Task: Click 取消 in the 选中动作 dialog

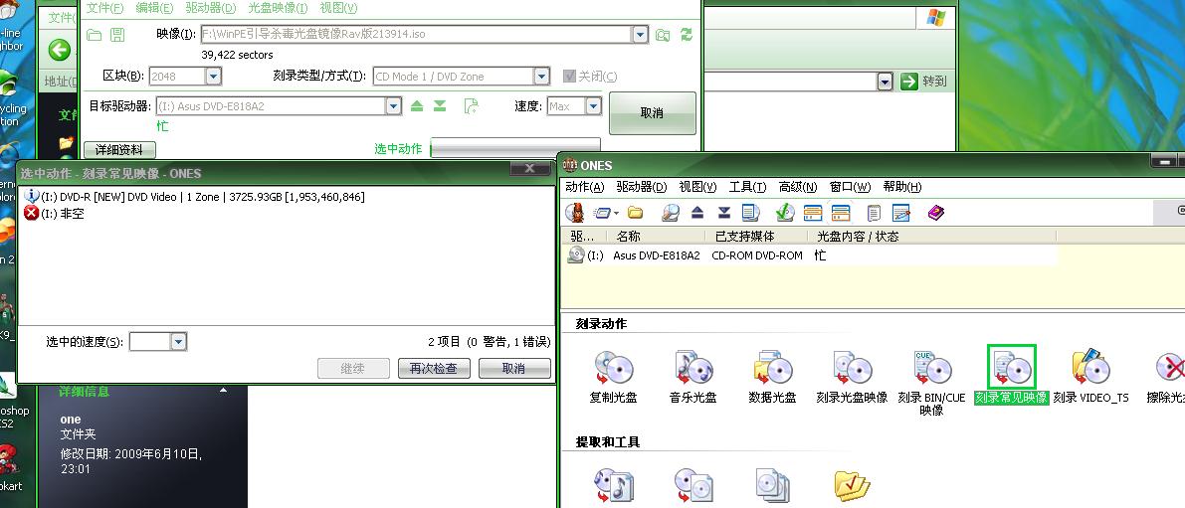Action: pyautogui.click(x=514, y=369)
